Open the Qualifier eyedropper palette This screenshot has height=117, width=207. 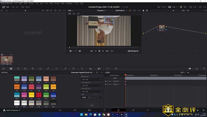click(x=65, y=69)
